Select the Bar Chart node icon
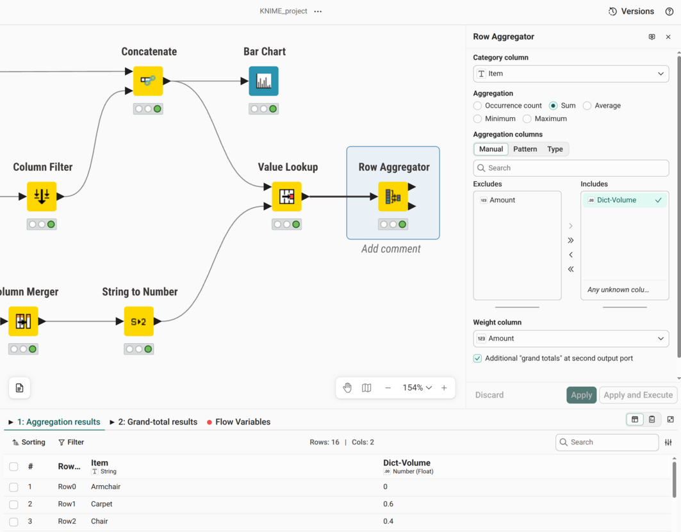 (264, 81)
